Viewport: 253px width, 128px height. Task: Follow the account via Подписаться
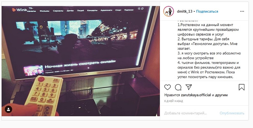coord(207,11)
